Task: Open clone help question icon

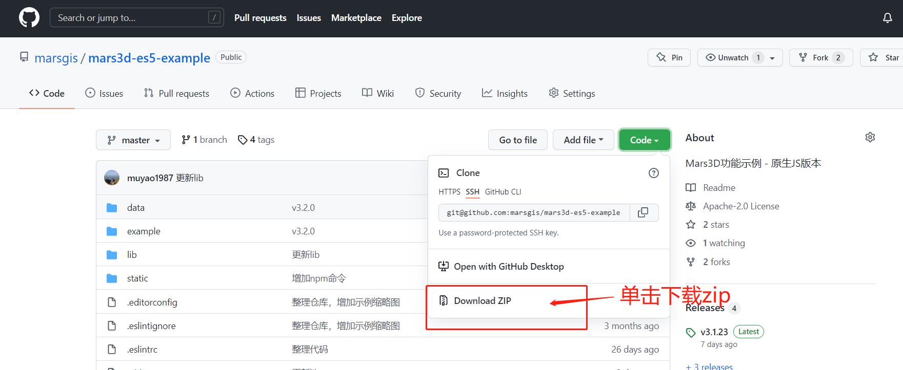Action: coord(654,173)
